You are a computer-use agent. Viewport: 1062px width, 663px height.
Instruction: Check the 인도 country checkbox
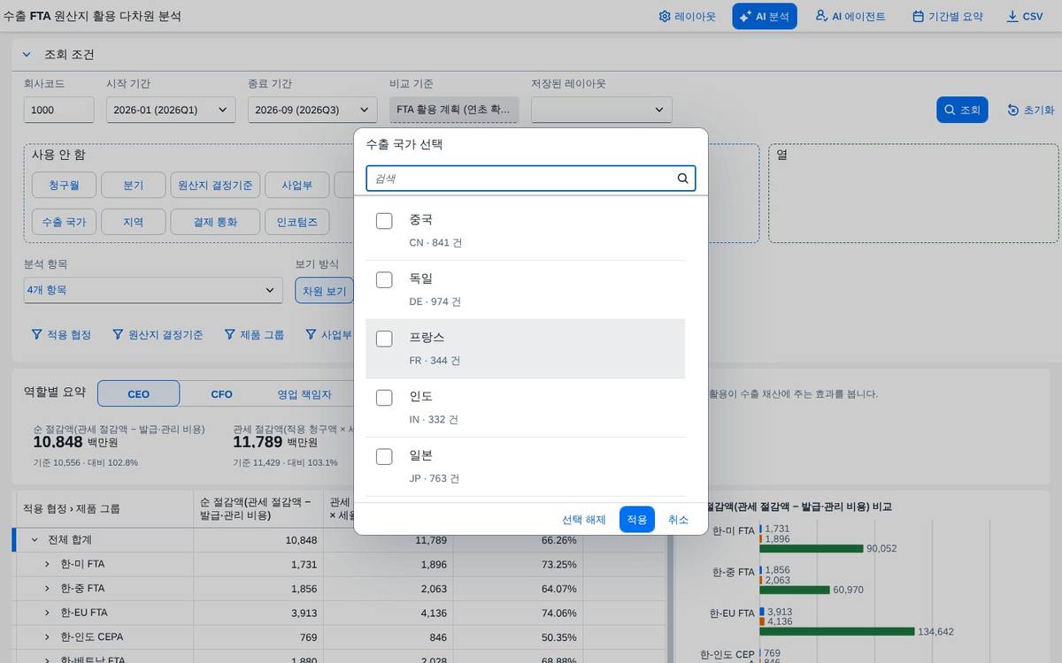[x=384, y=398]
